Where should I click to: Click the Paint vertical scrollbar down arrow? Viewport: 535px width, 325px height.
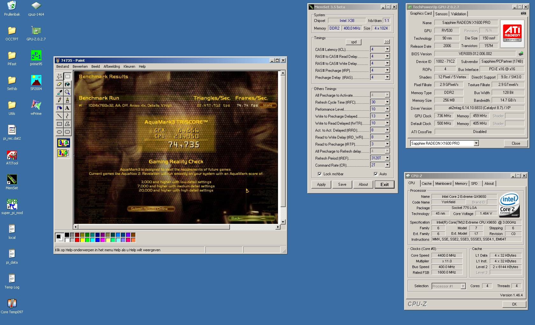(x=282, y=222)
